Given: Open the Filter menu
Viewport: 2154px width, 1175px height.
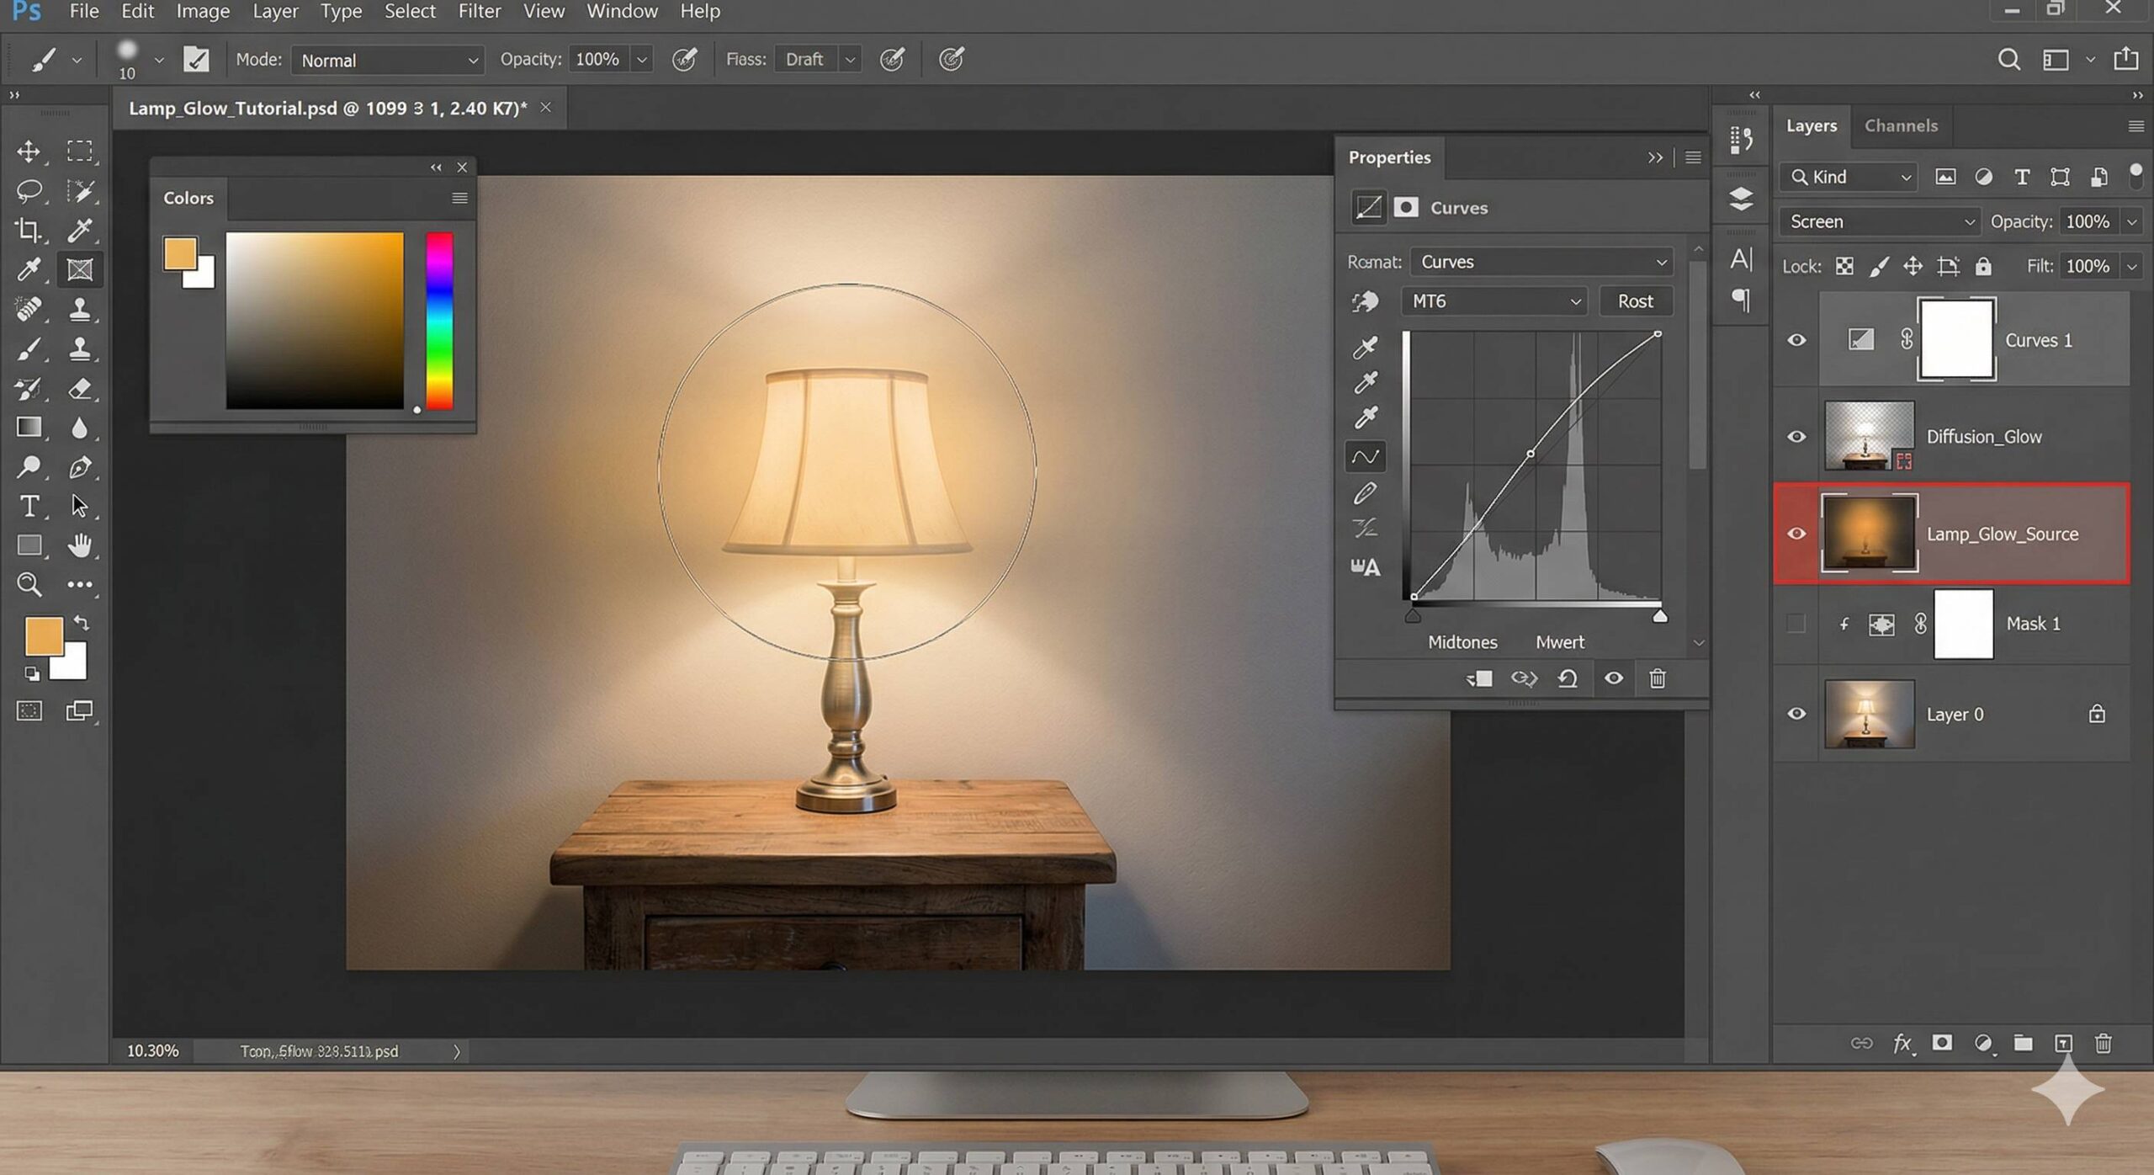Looking at the screenshot, I should coord(479,12).
